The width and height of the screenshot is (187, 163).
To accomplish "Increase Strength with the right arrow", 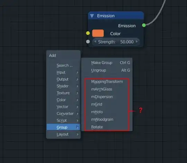I will click(137, 42).
